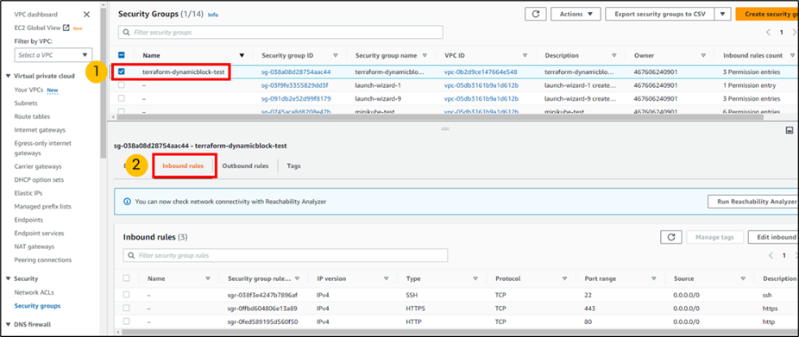Check the HTTPS inbound rule checkbox
This screenshot has height=337, width=799.
pyautogui.click(x=126, y=308)
